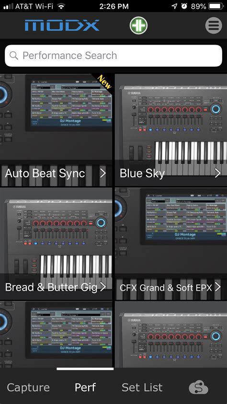The image size is (227, 404).
Task: Tap the Auto Beat Sync label
Action: click(x=45, y=173)
